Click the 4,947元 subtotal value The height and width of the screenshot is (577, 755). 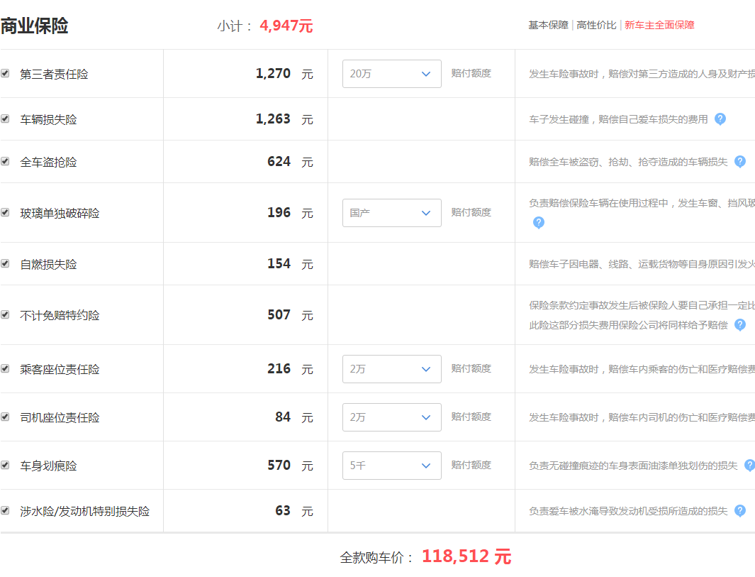click(286, 26)
